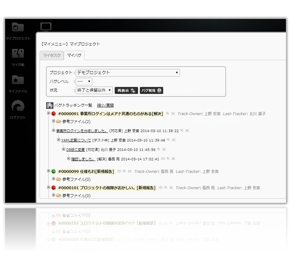Click the comment icon on the #0000099 row

(x=125, y=171)
